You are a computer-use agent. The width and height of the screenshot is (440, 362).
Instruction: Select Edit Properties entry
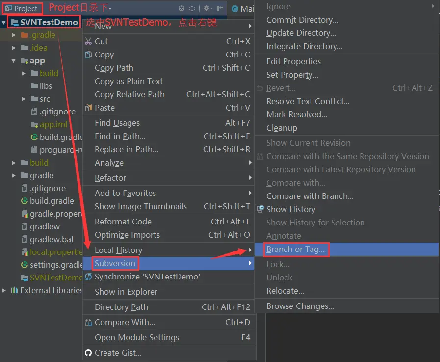pyautogui.click(x=347, y=61)
